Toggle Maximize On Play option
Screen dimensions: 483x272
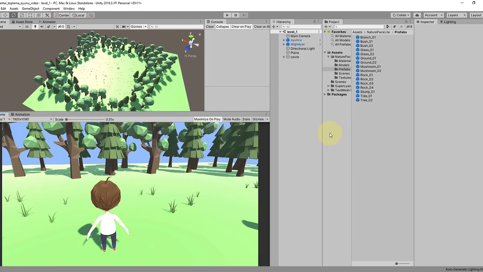point(207,119)
